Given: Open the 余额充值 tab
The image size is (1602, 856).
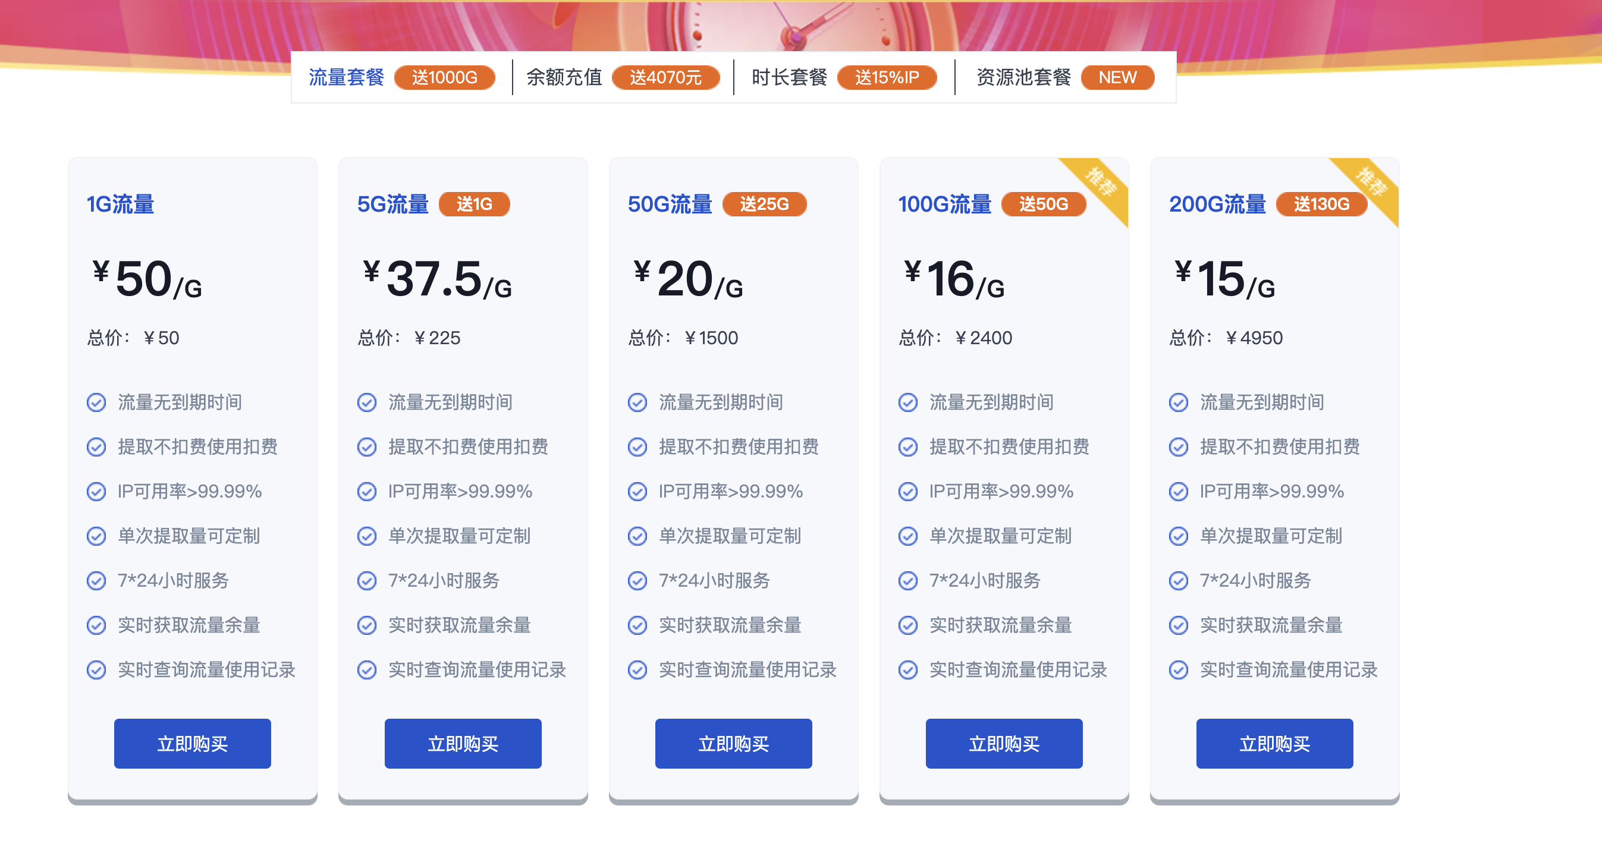Looking at the screenshot, I should (x=564, y=77).
